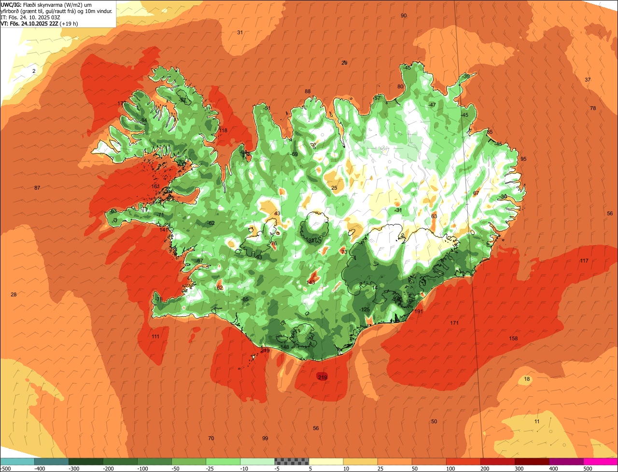Click the 18 value on the map
The width and height of the screenshot is (618, 472).
(x=527, y=379)
